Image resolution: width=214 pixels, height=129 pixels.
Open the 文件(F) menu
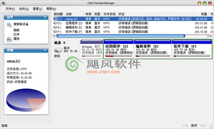(10, 9)
